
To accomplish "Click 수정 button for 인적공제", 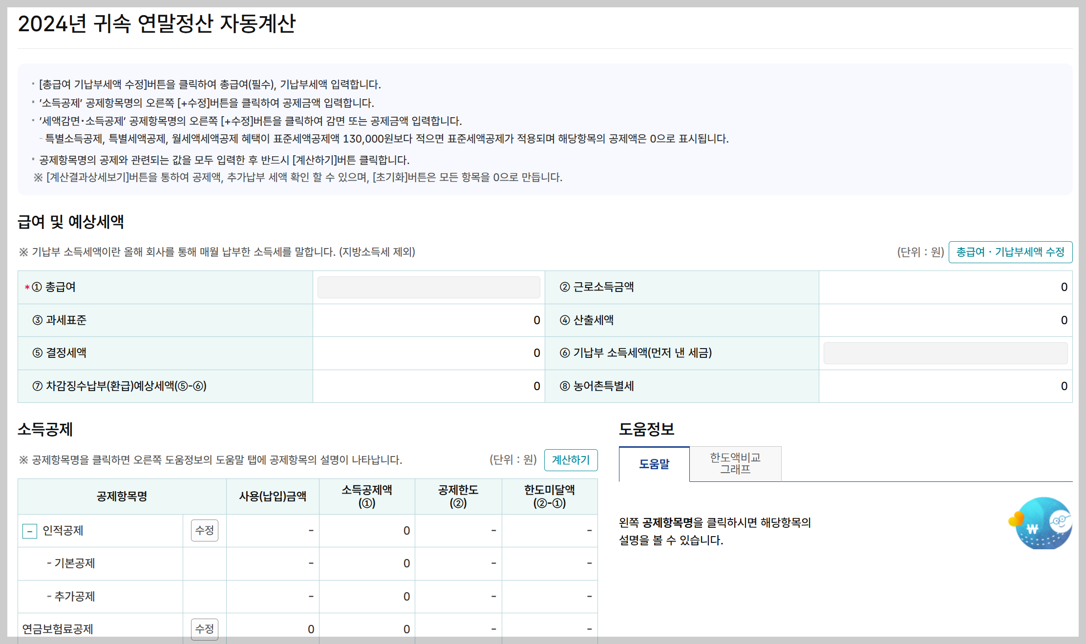I will [x=204, y=530].
